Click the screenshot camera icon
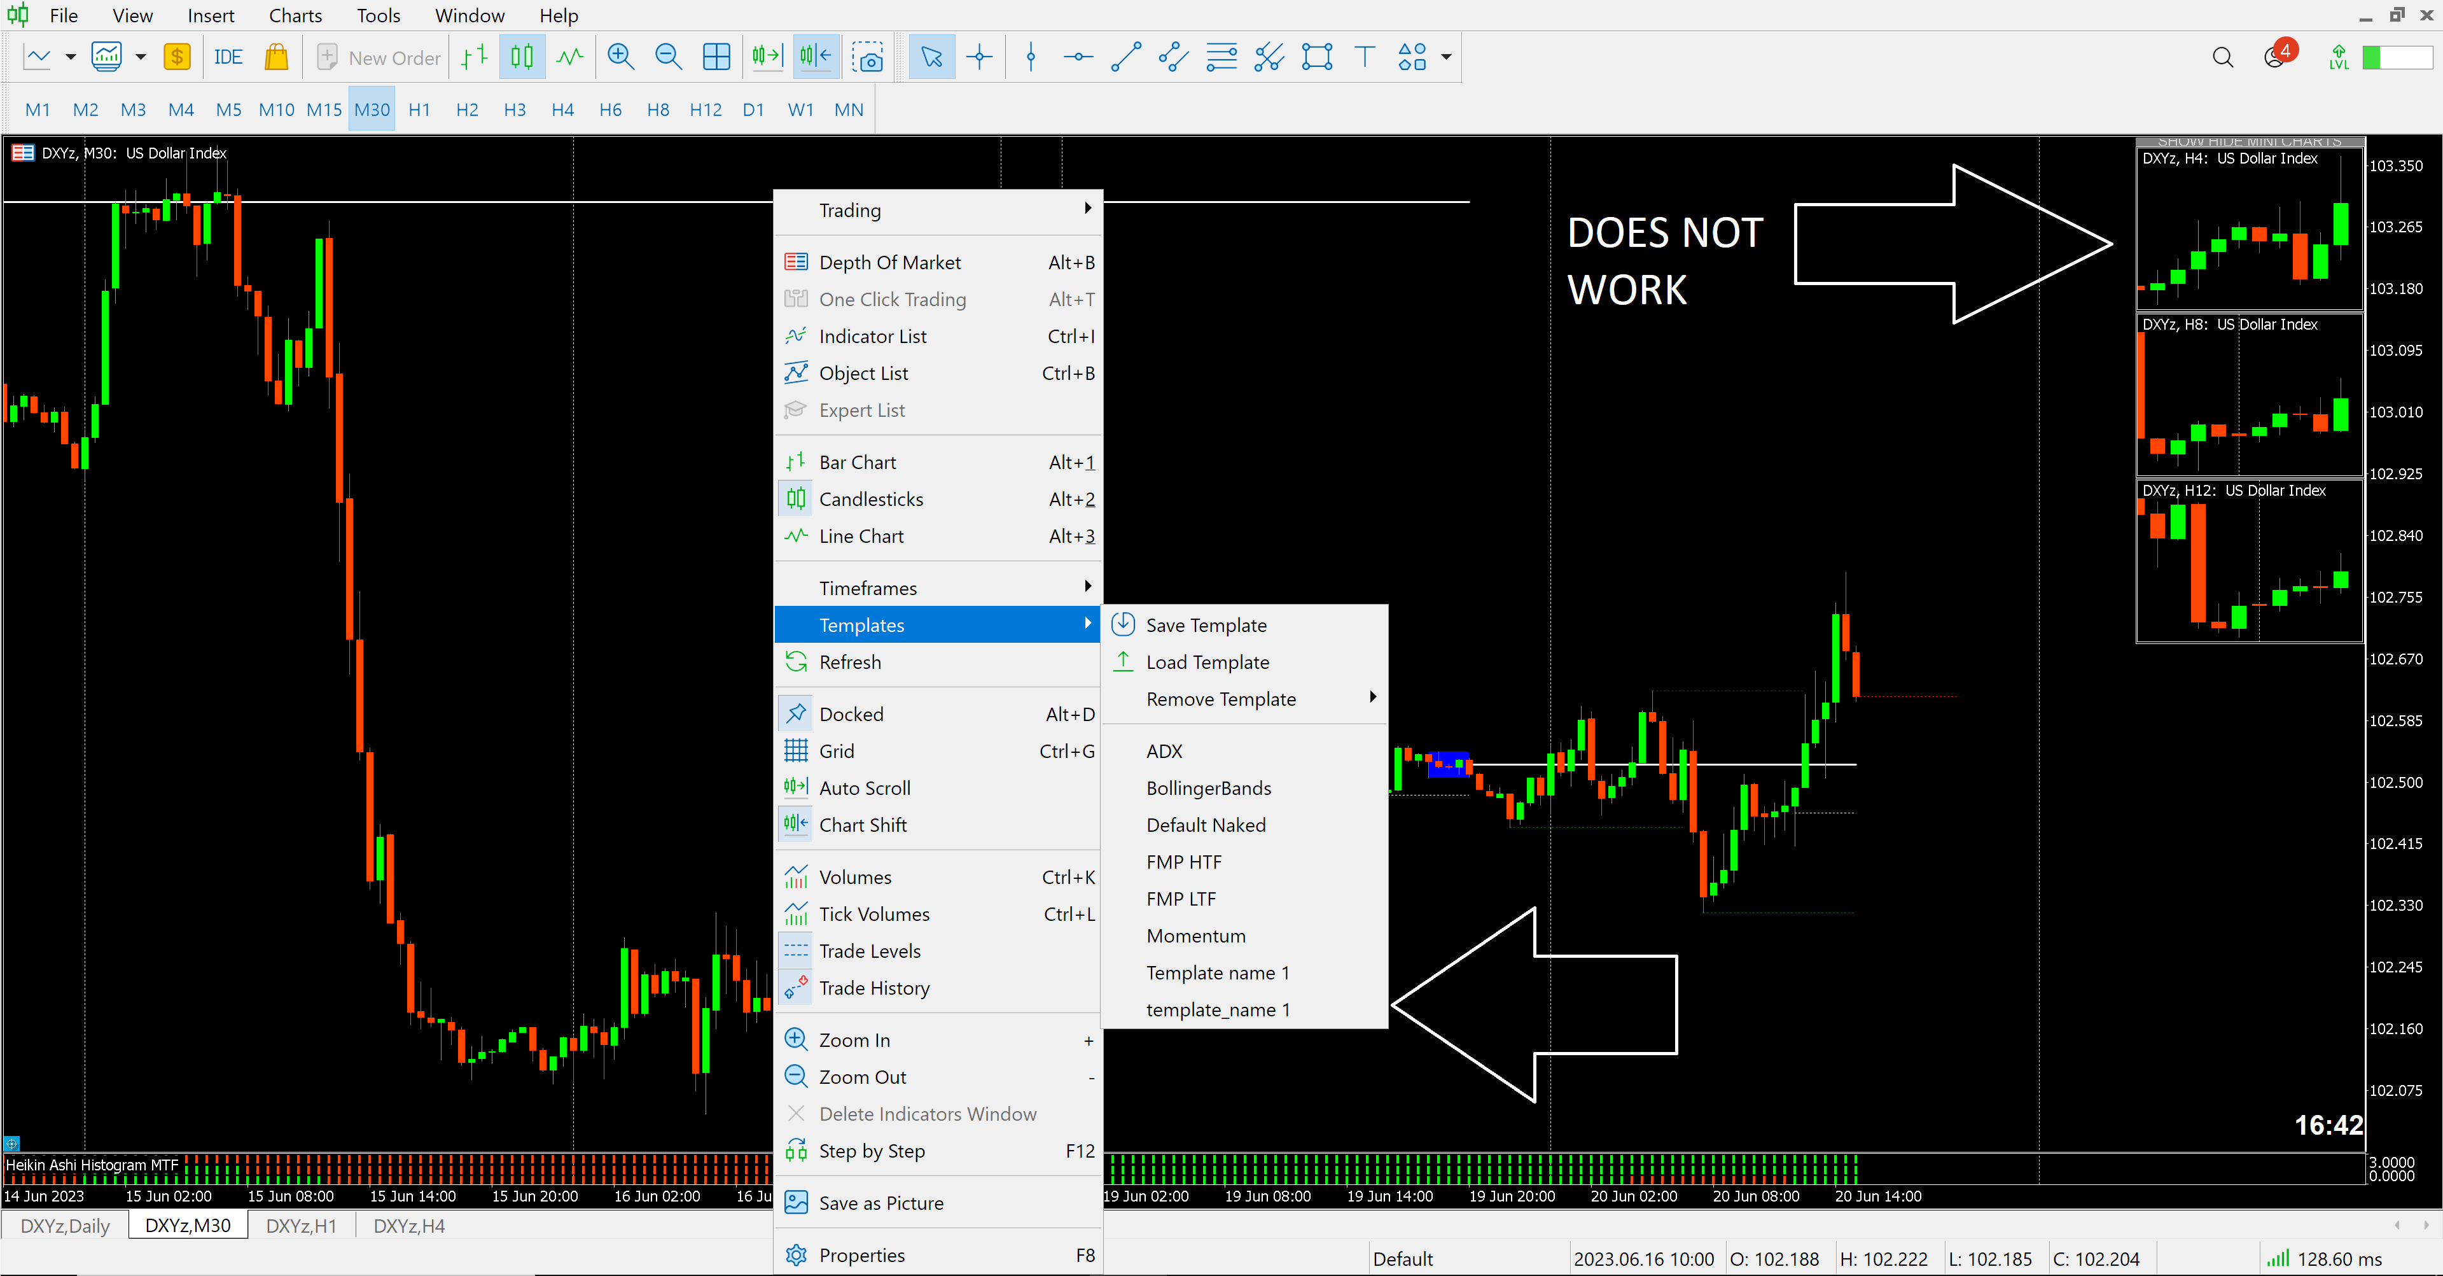 coord(867,57)
